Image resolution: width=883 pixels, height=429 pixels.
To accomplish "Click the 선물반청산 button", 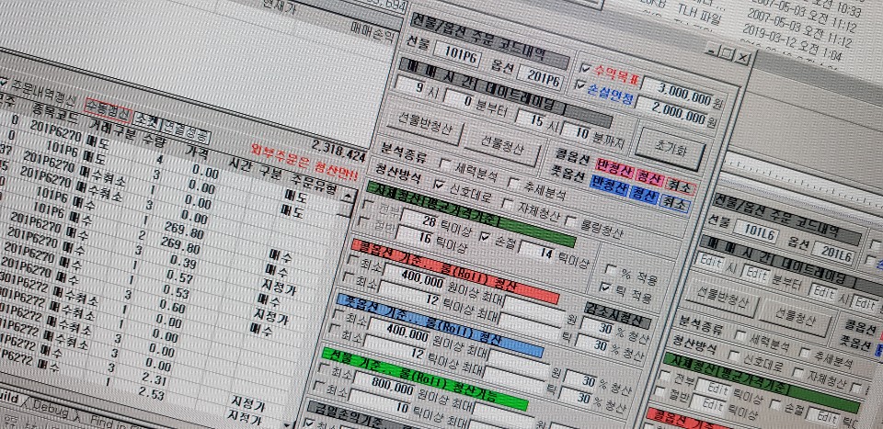I will pos(425,125).
